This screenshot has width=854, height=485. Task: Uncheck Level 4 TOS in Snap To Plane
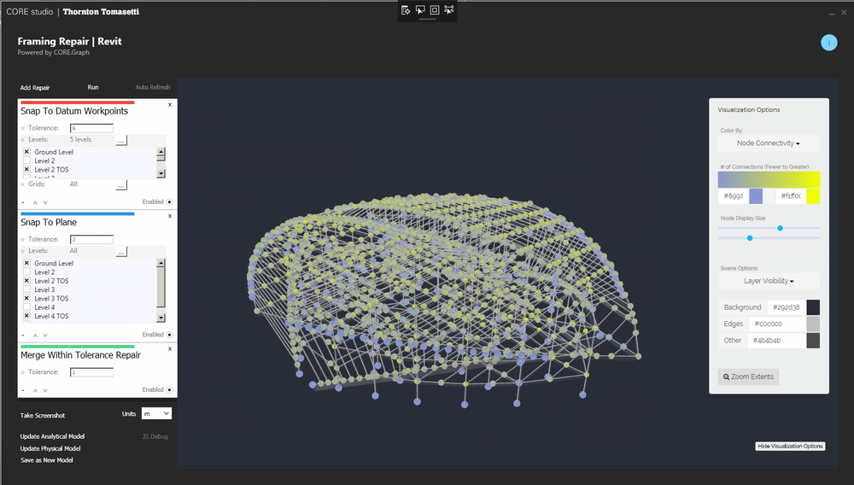26,316
